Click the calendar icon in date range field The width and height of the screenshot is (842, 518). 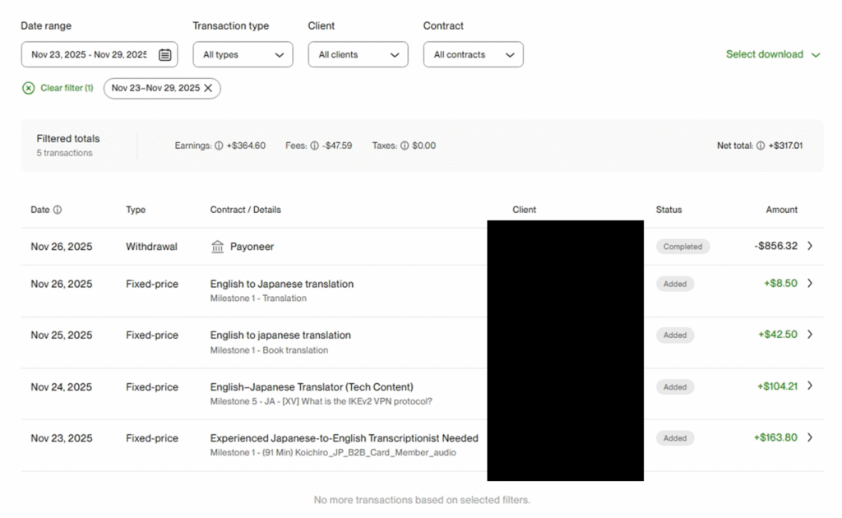164,55
